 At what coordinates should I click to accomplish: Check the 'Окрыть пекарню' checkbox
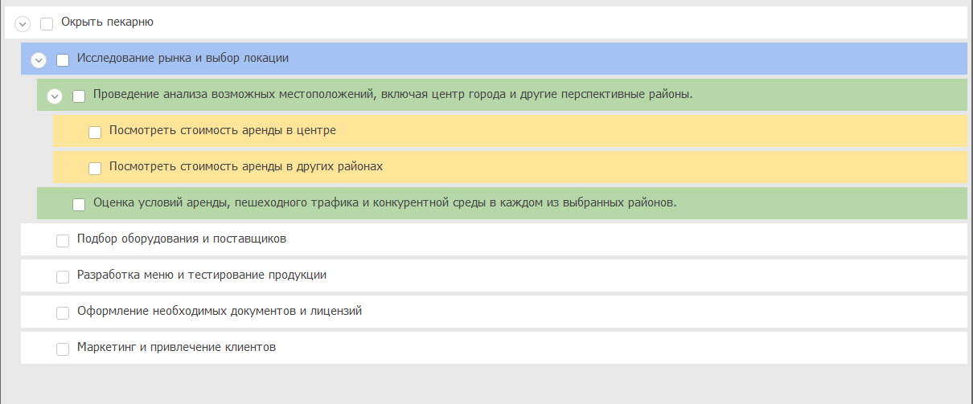click(47, 24)
